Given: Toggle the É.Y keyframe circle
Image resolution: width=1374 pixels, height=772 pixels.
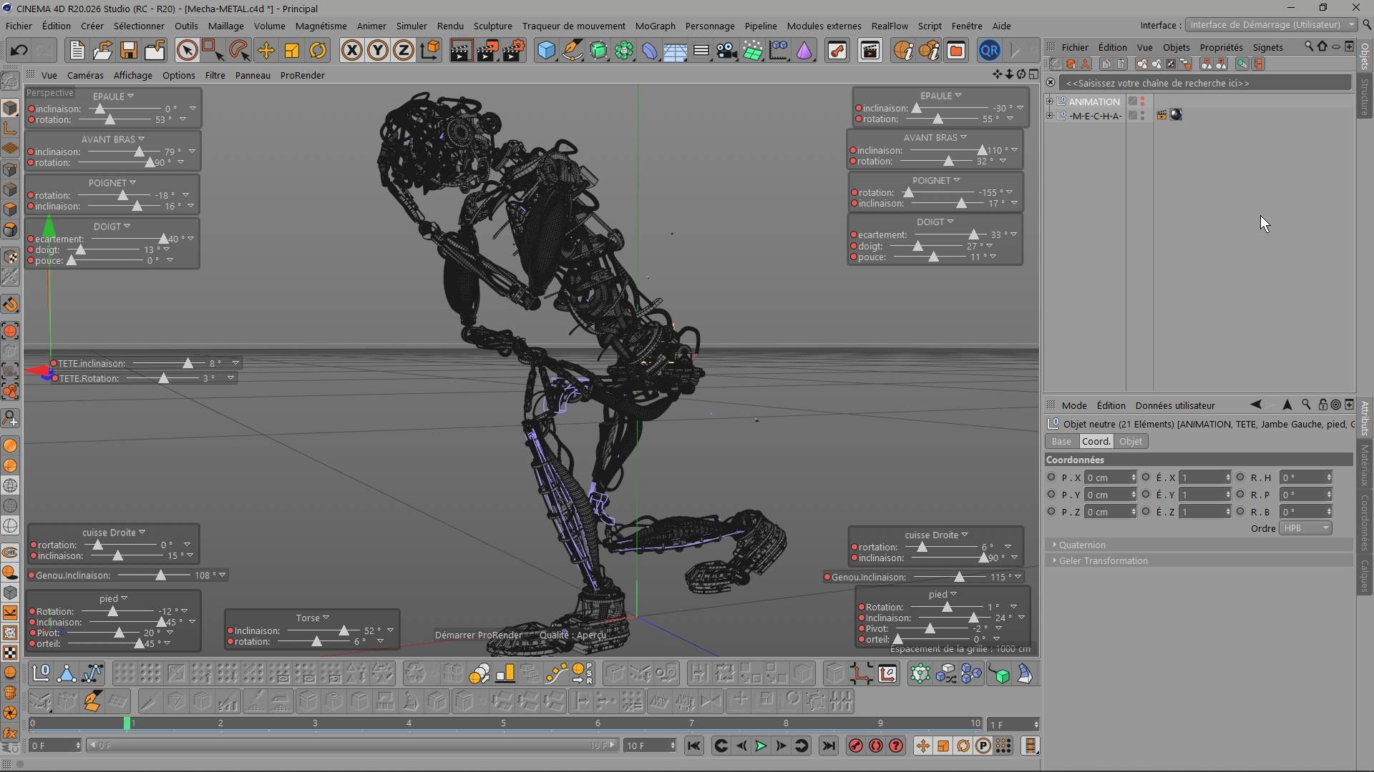Looking at the screenshot, I should [1146, 495].
